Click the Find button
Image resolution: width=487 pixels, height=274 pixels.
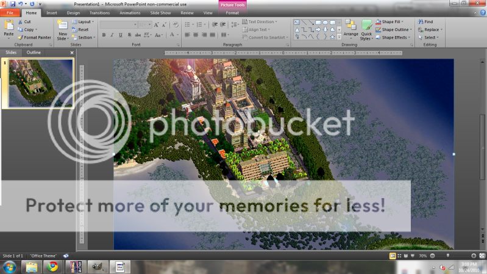(425, 22)
